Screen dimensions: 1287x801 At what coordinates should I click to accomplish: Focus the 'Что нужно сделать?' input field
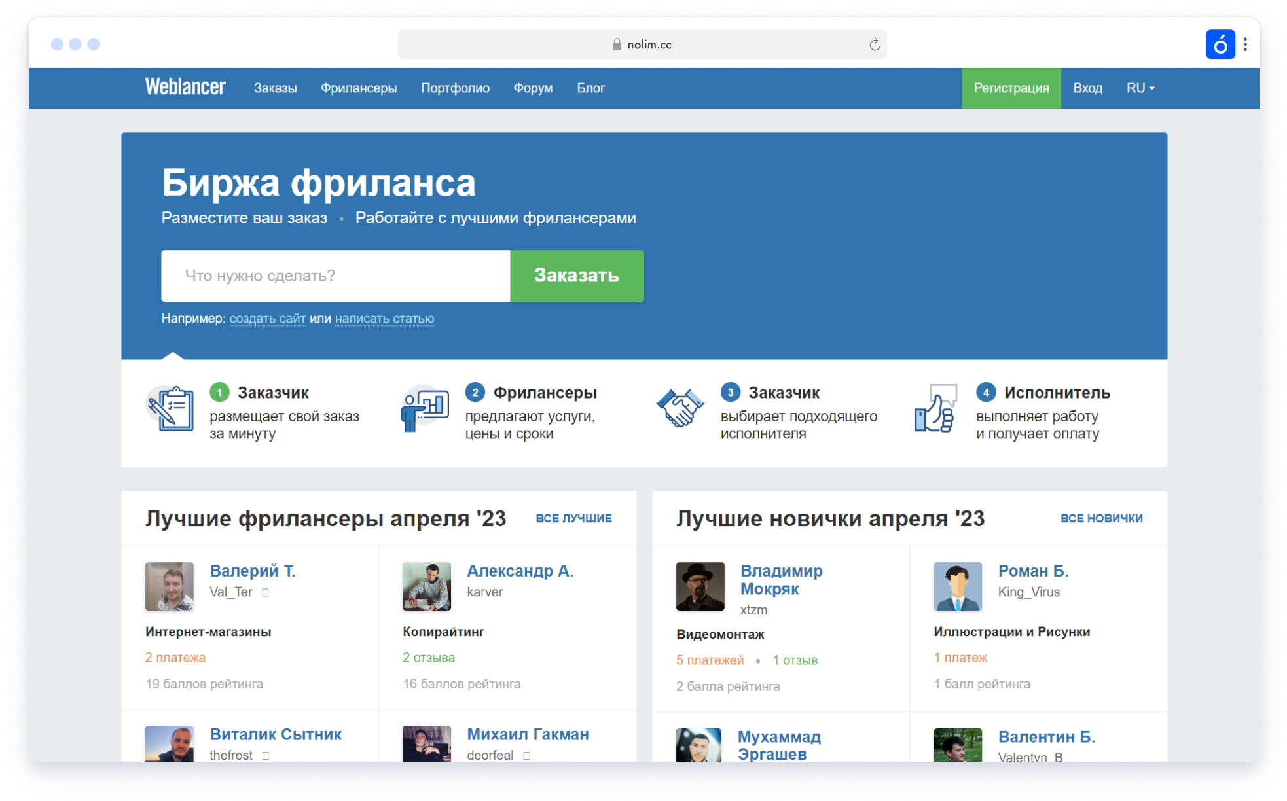335,276
